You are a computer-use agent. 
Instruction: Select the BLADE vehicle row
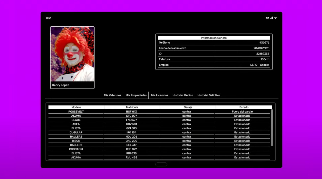coord(159,120)
